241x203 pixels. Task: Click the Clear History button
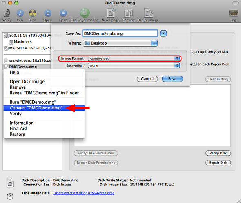[218, 79]
